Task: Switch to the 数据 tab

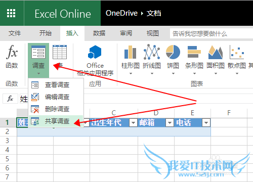Action: (x=99, y=33)
